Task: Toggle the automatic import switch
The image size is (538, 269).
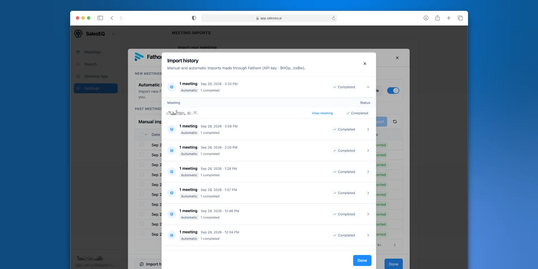Action: [x=393, y=91]
